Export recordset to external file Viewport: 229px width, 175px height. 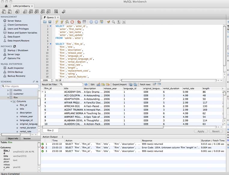131,84
